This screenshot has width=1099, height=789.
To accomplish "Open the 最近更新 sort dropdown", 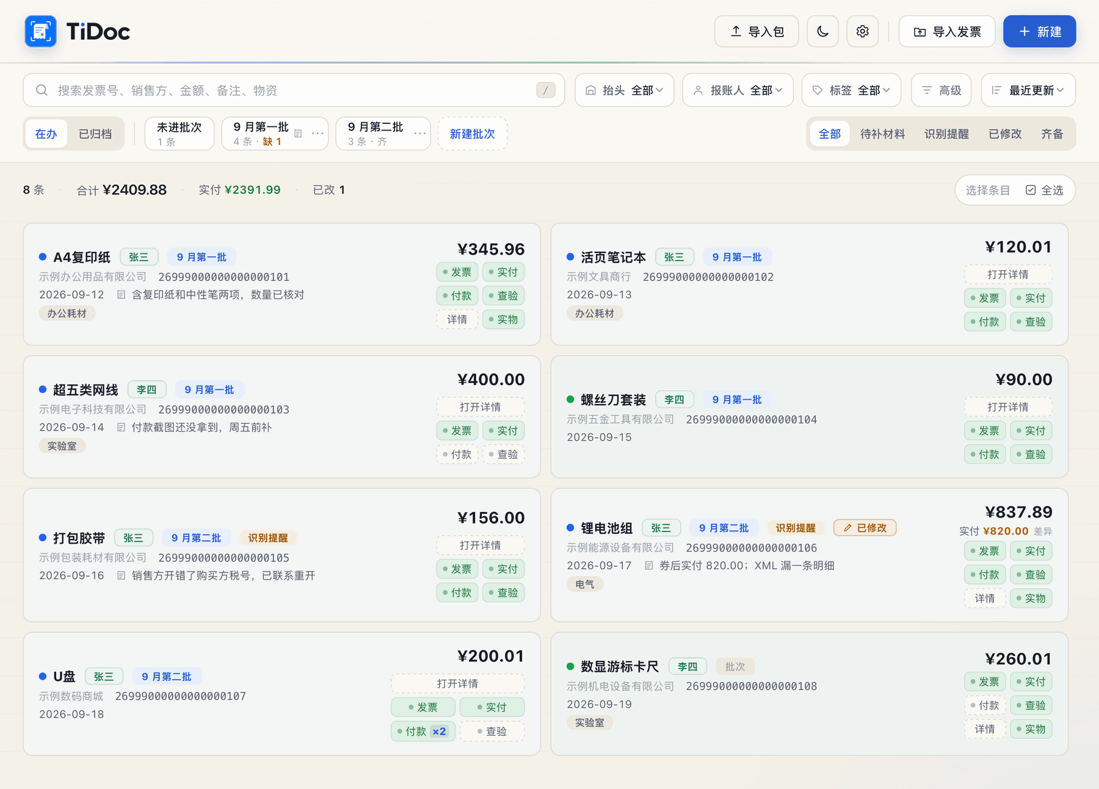I will [x=1028, y=90].
